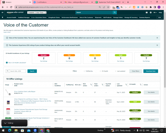The width and height of the screenshot is (166, 133).
Task: Click Download data button
Action: coord(151,71)
